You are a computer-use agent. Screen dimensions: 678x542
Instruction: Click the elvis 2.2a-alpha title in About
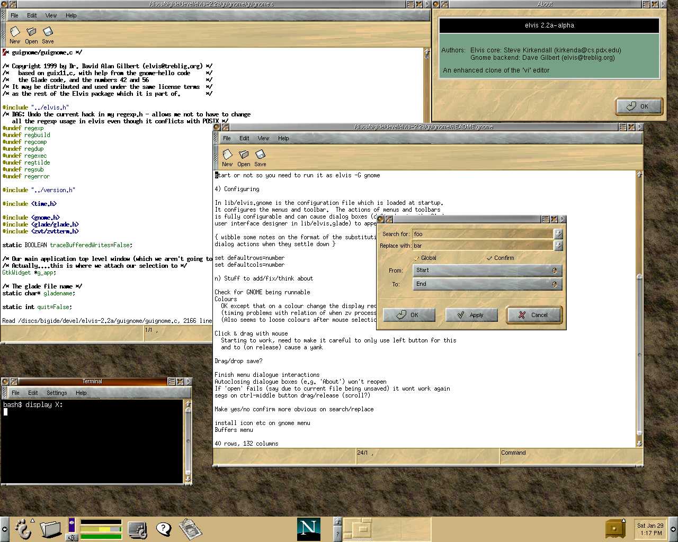pyautogui.click(x=549, y=25)
